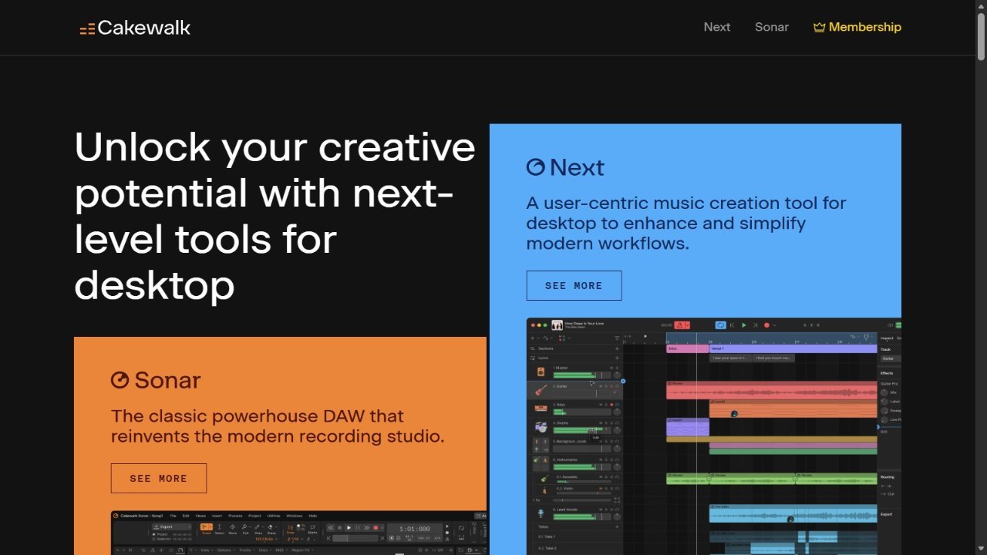Open the Region FX dropdown in Sonar track view
987x555 pixels.
[x=304, y=550]
